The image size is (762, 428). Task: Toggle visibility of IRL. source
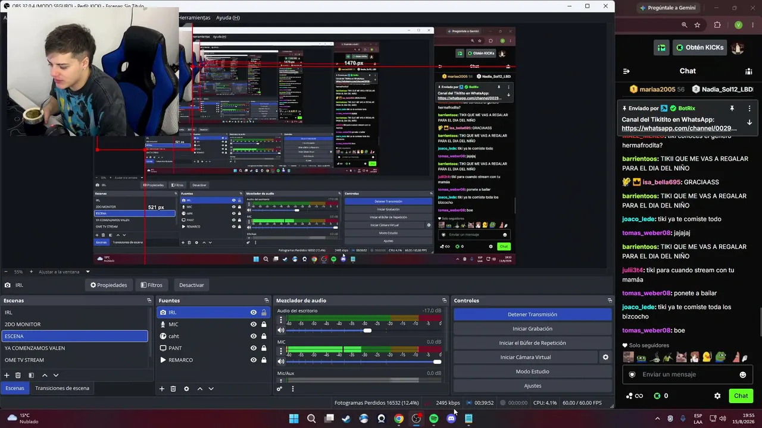pyautogui.click(x=254, y=313)
